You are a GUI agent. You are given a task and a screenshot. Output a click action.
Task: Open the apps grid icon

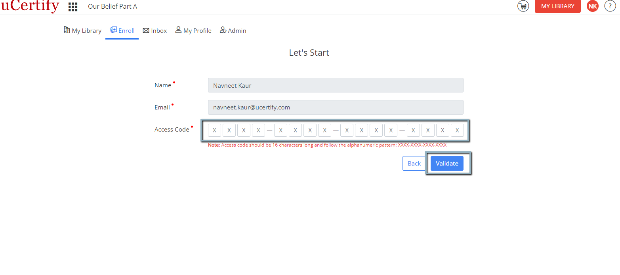pos(73,6)
